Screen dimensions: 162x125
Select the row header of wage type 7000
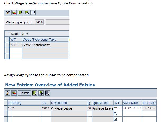7,45
